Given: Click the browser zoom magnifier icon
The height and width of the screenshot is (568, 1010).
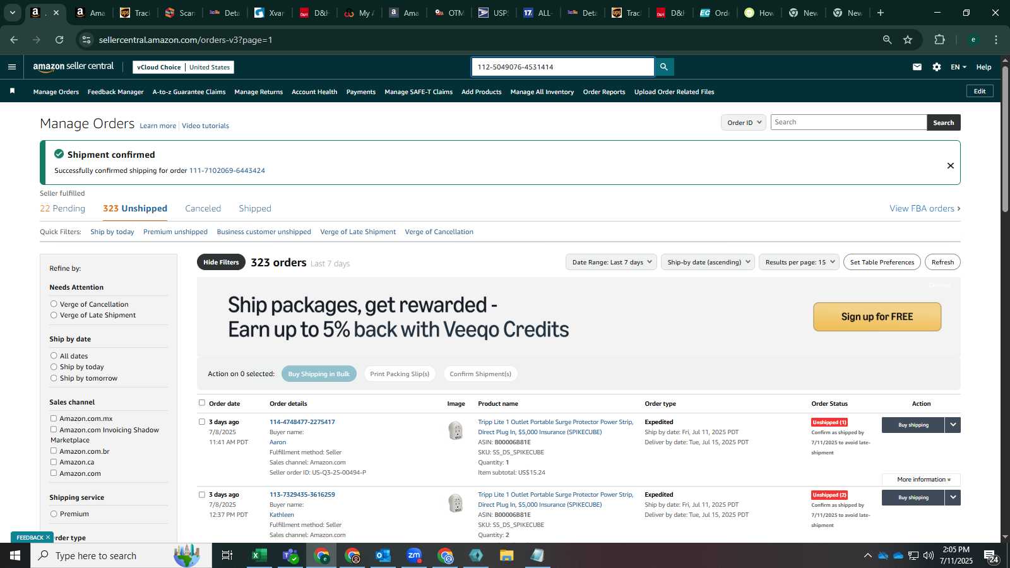Looking at the screenshot, I should pos(888,40).
